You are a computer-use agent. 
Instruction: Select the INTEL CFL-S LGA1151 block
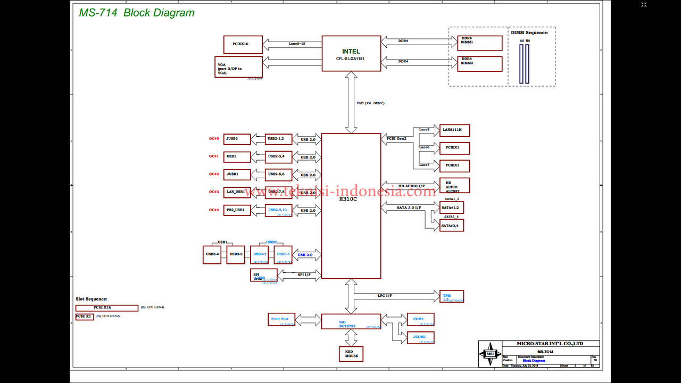351,53
